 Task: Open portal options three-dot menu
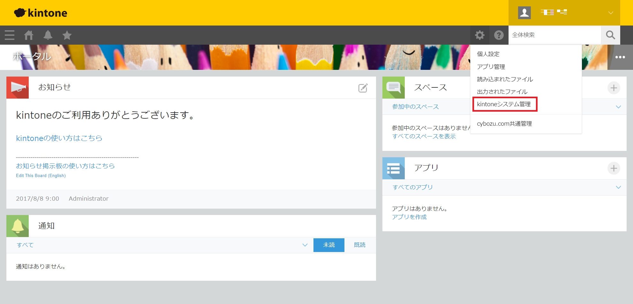620,57
